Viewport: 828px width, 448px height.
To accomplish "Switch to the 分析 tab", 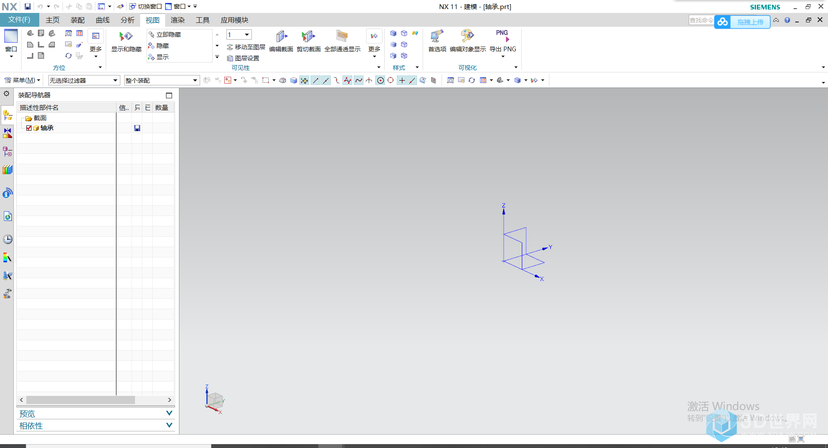I will [128, 20].
